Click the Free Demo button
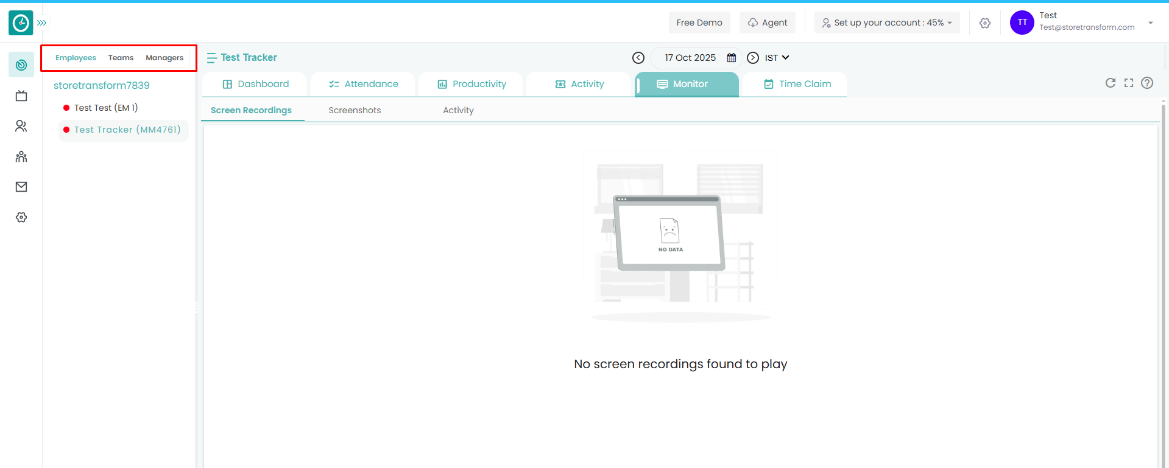Viewport: 1169px width, 468px height. click(x=699, y=23)
